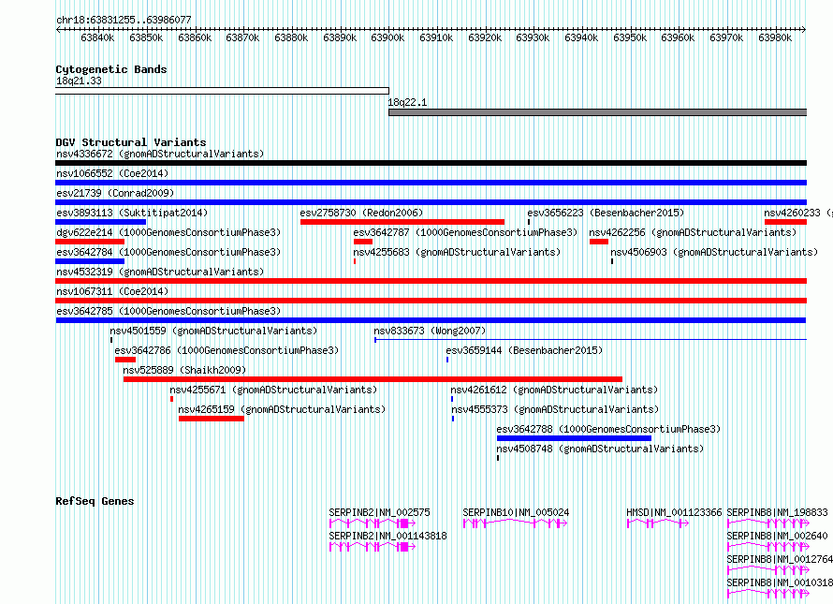Open HMSD|NM_001123366 gene glyph
The width and height of the screenshot is (833, 604).
tap(658, 523)
